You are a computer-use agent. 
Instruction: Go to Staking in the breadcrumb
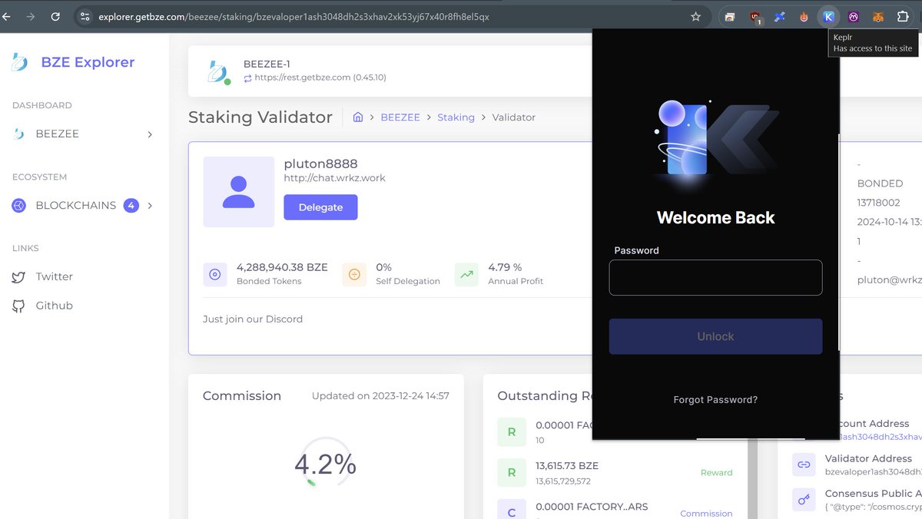click(x=456, y=117)
